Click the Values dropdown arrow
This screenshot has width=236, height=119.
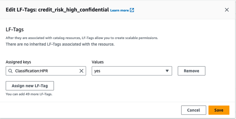167,71
